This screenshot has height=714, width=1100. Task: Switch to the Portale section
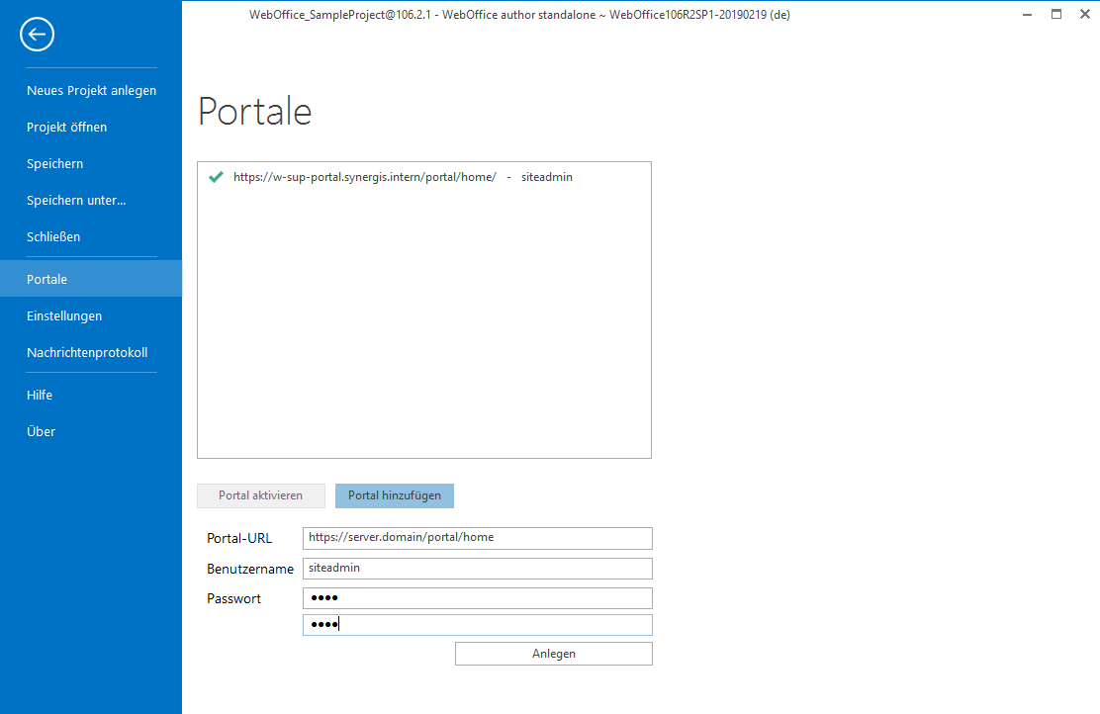[46, 279]
